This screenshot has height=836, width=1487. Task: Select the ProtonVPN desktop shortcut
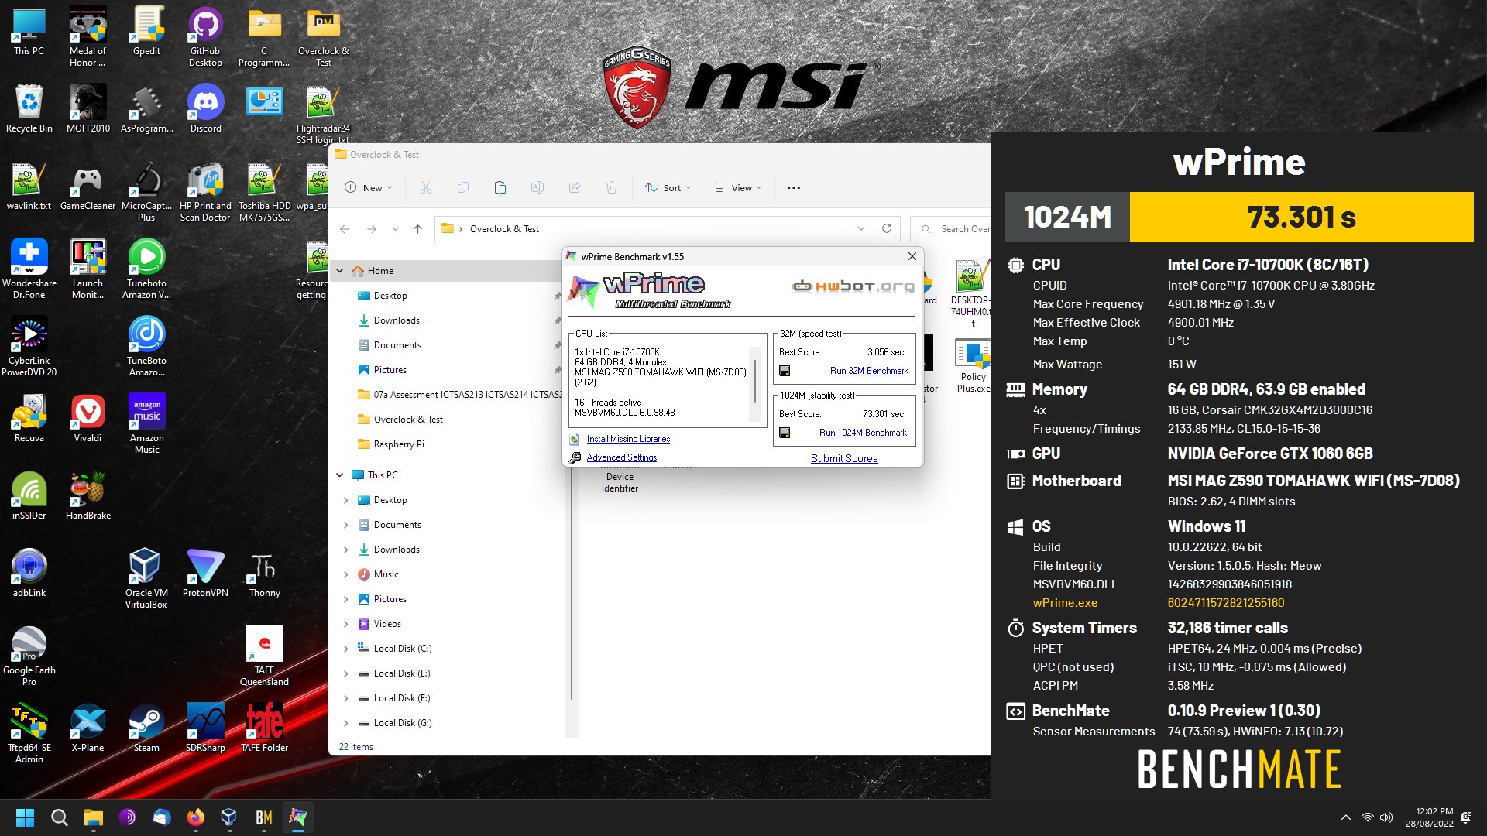pos(205,573)
